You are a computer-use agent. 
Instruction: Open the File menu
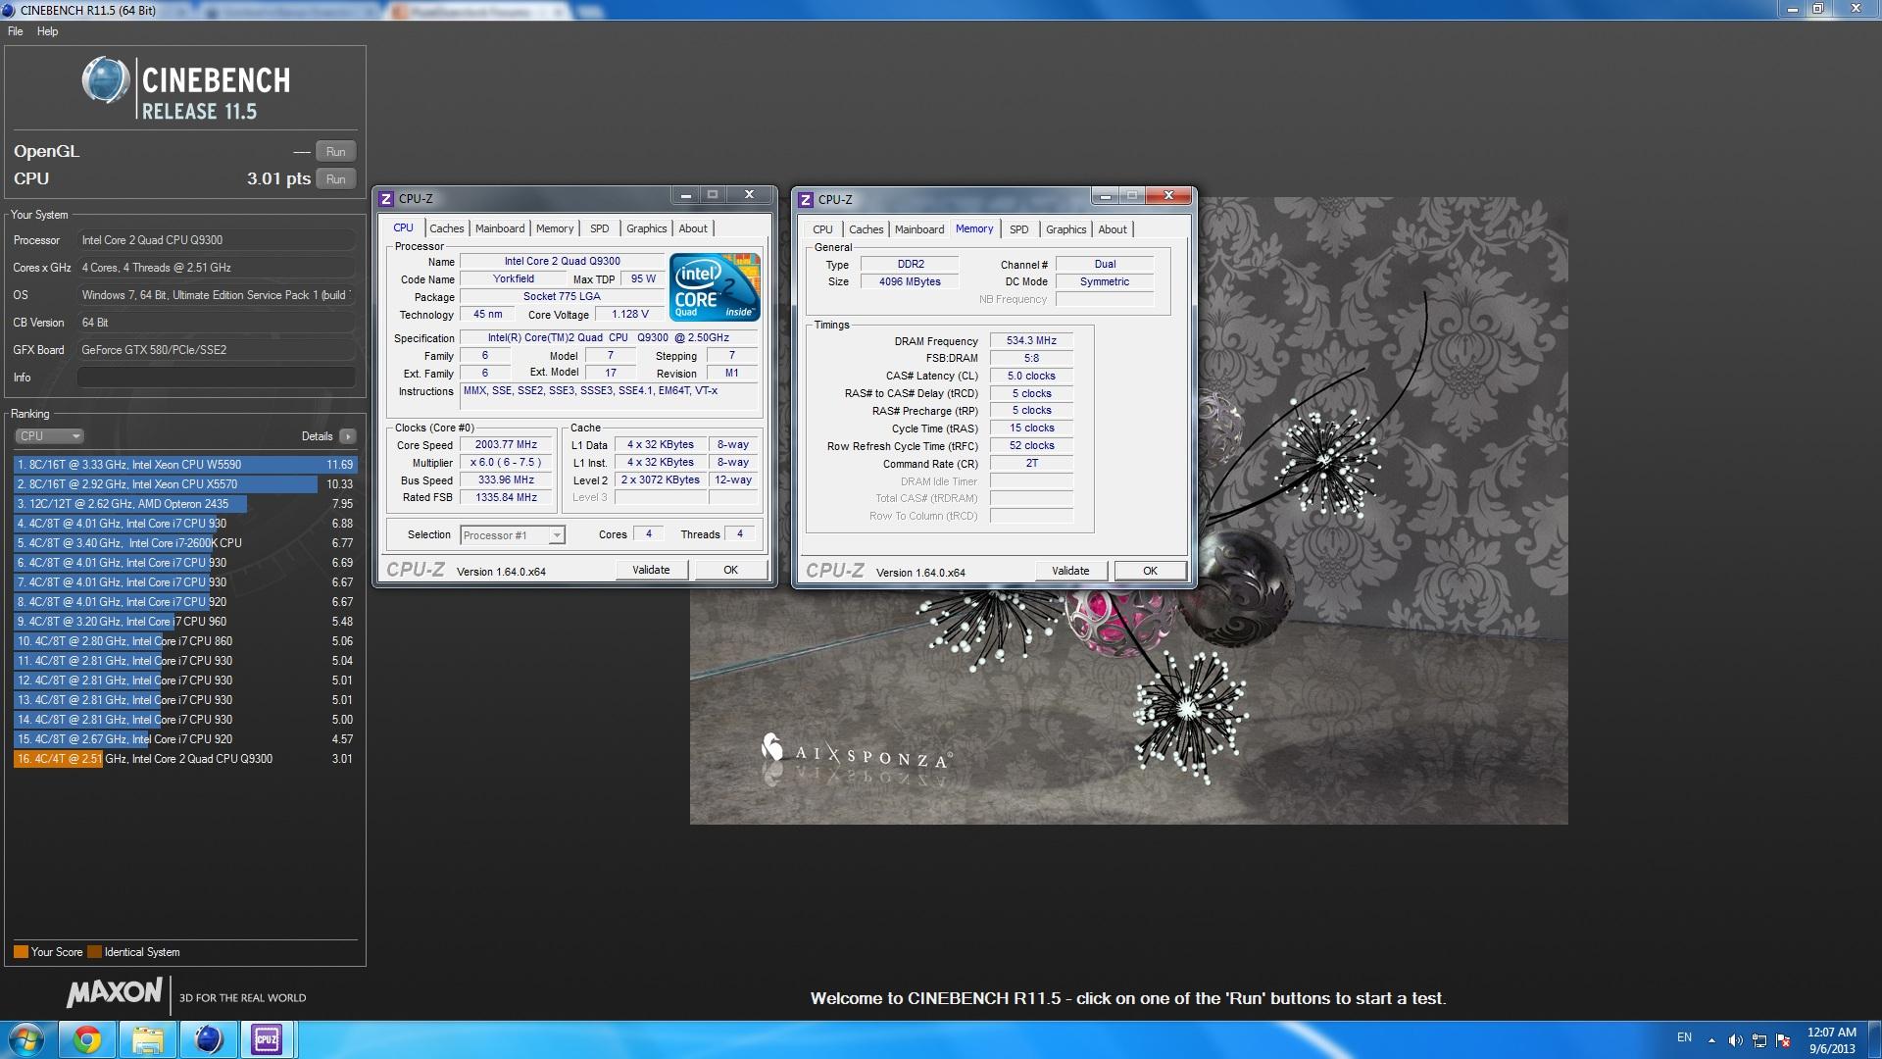click(x=16, y=31)
